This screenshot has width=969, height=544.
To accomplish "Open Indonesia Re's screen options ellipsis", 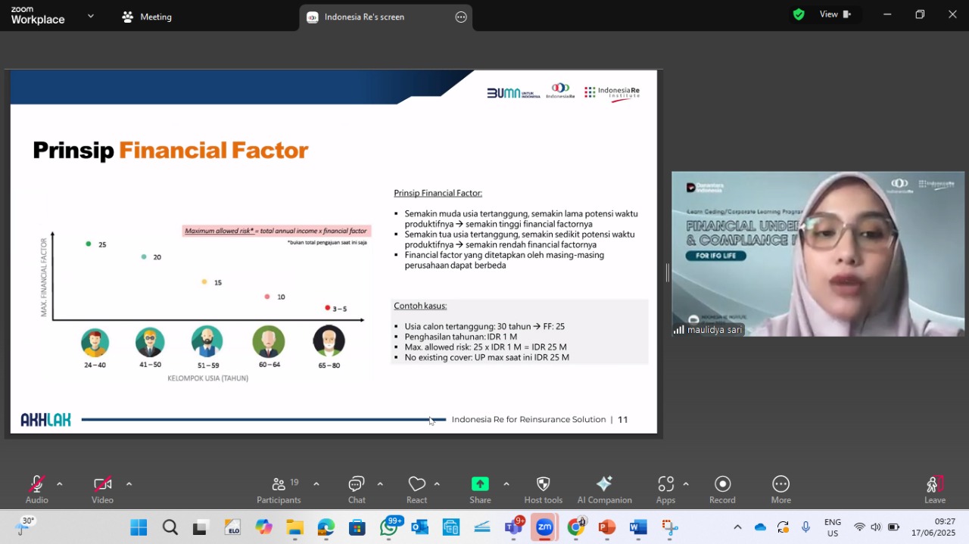I will [461, 17].
